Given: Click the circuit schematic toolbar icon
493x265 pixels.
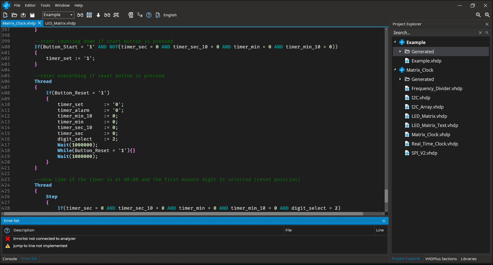Looking at the screenshot, I should coord(116,15).
